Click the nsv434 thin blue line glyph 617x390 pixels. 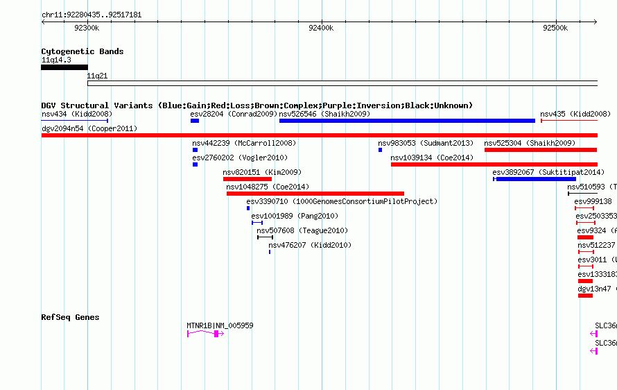(75, 121)
